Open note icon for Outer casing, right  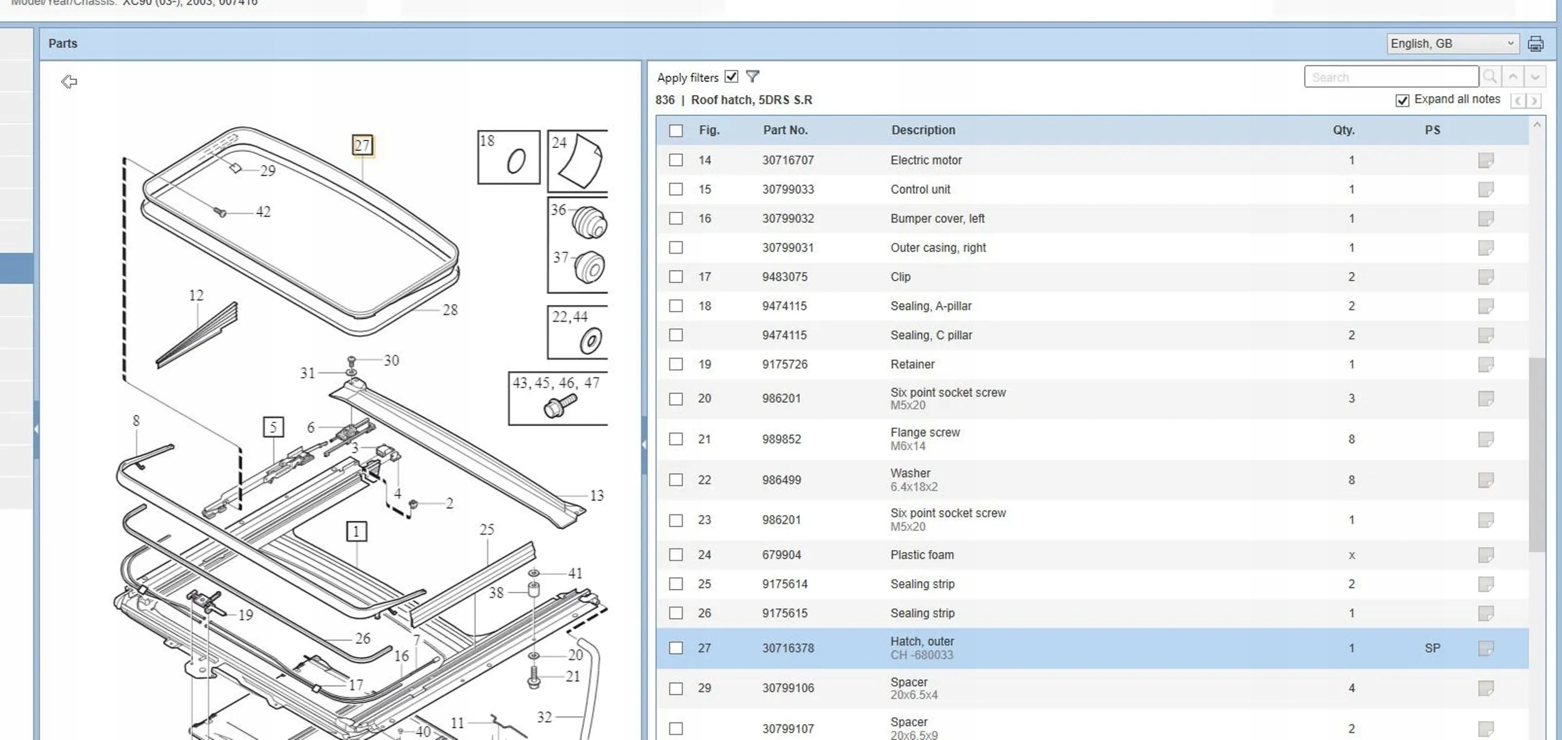tap(1486, 248)
